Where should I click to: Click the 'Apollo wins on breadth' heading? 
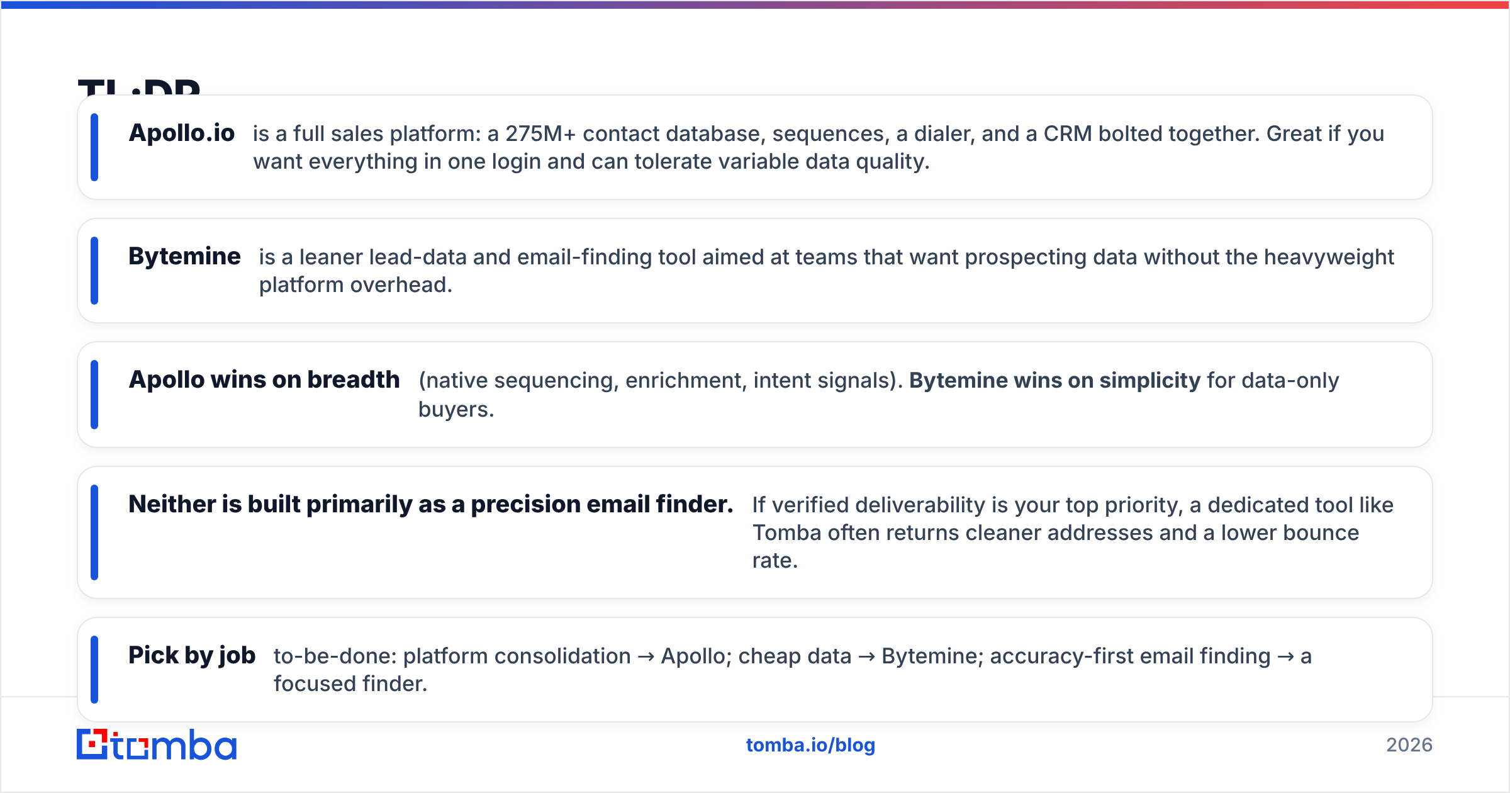(x=264, y=380)
